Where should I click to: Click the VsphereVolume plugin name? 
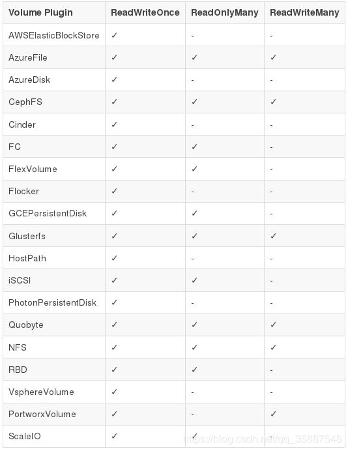click(41, 392)
